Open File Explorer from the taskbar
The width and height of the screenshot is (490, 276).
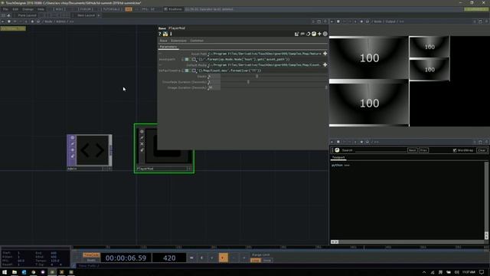(x=15, y=272)
